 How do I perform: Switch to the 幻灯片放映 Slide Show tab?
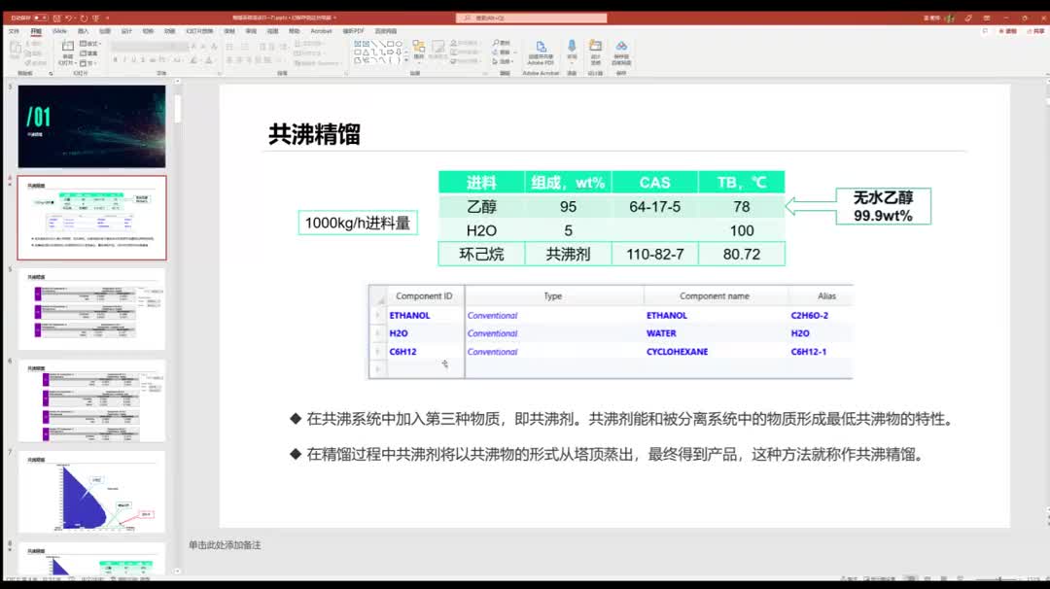click(199, 31)
